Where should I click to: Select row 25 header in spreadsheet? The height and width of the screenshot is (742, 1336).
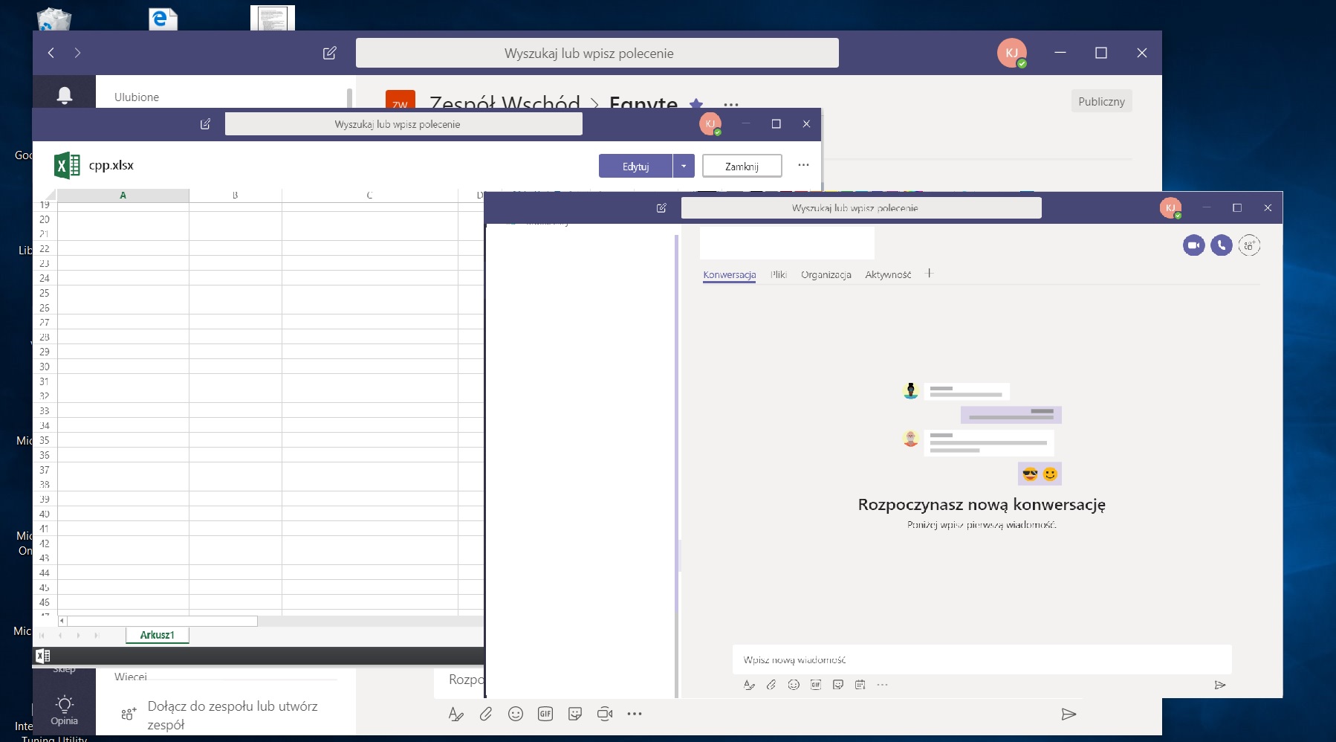45,293
